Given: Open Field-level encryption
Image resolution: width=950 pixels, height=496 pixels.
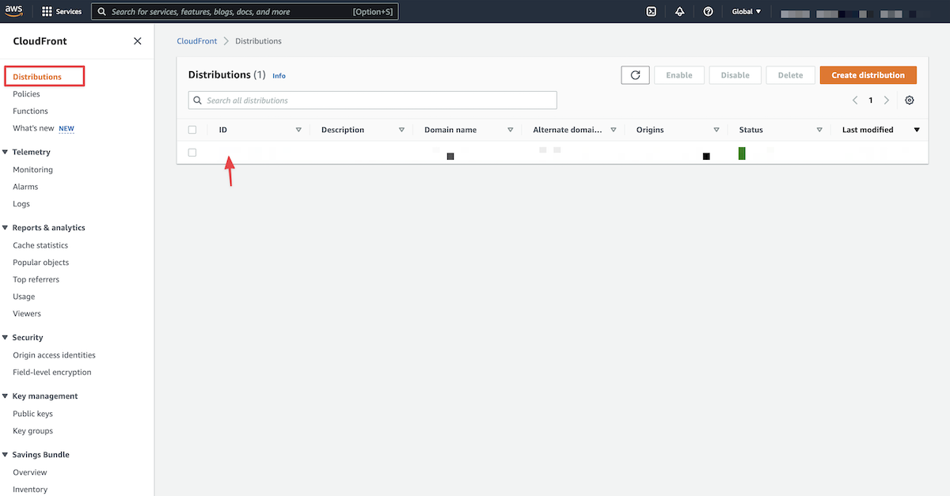Looking at the screenshot, I should [x=52, y=373].
